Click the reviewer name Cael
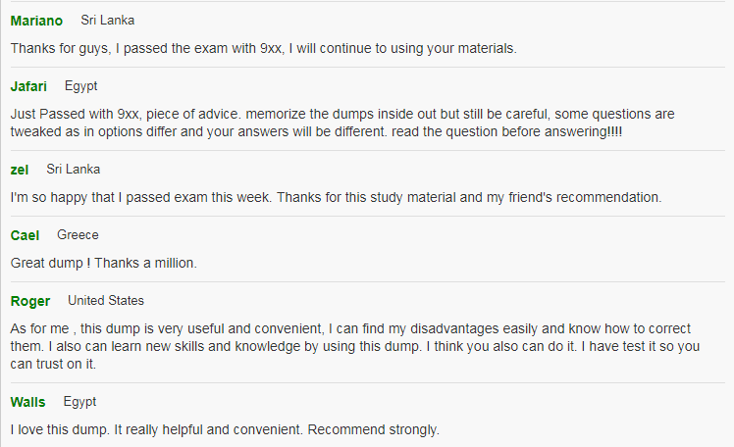This screenshot has height=447, width=734. [x=25, y=235]
